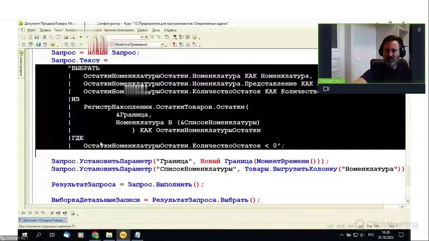Open the Администрирование menu
The width and height of the screenshot is (429, 241).
(119, 30)
